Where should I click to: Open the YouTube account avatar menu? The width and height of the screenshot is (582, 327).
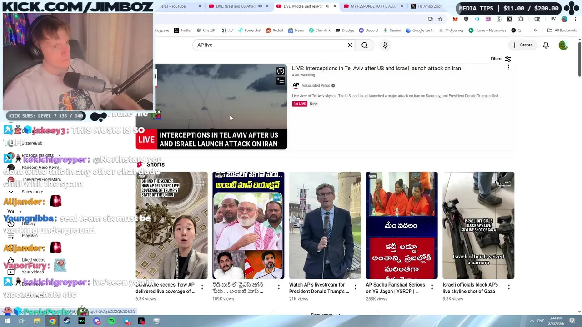point(563,45)
